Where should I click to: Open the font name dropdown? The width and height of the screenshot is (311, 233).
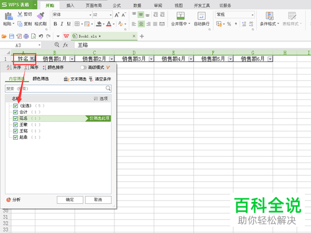pyautogui.click(x=90, y=15)
